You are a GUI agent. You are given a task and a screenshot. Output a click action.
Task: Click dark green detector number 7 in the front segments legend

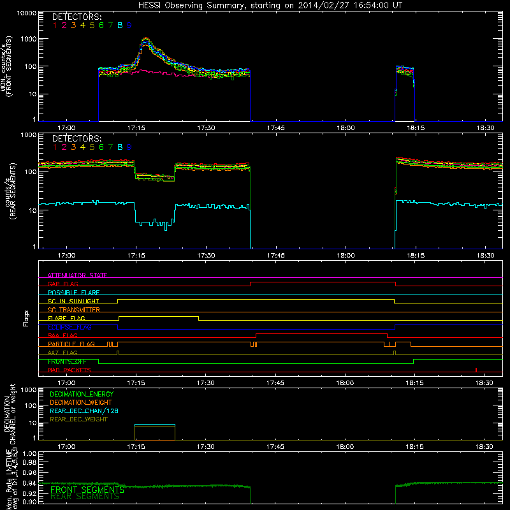coord(110,25)
